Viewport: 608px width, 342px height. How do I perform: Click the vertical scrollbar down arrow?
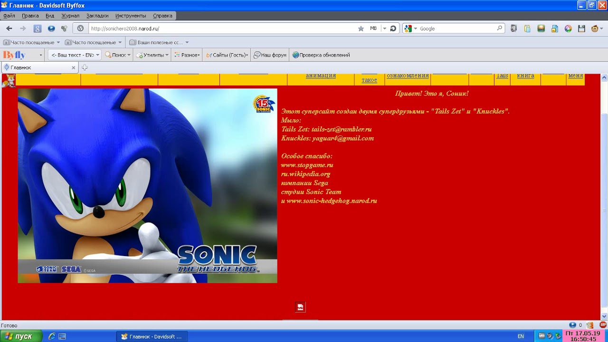(x=604, y=316)
